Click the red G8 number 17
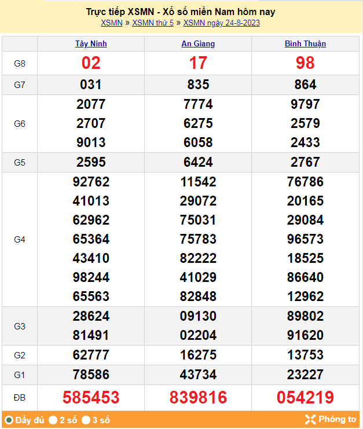Screen dimensions: 363x429 198,63
